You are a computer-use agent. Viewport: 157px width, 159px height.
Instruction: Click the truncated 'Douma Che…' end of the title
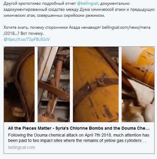point(136,128)
